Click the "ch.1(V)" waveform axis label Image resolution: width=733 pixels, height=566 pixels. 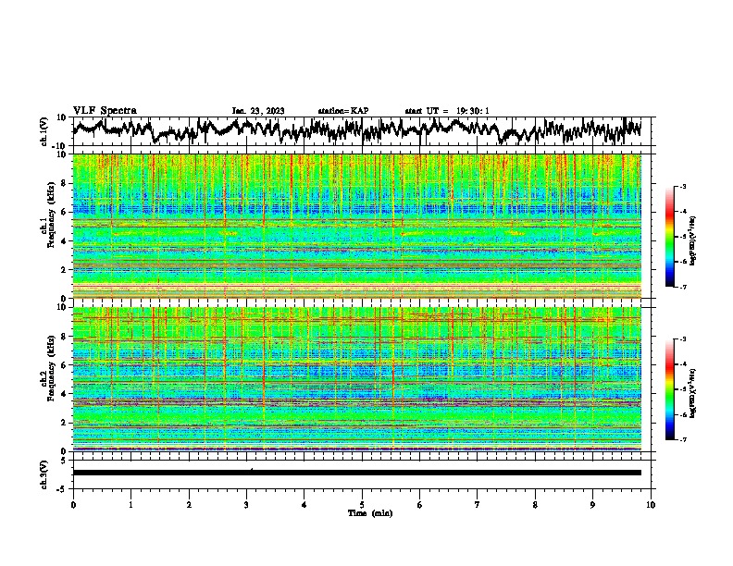pyautogui.click(x=43, y=131)
